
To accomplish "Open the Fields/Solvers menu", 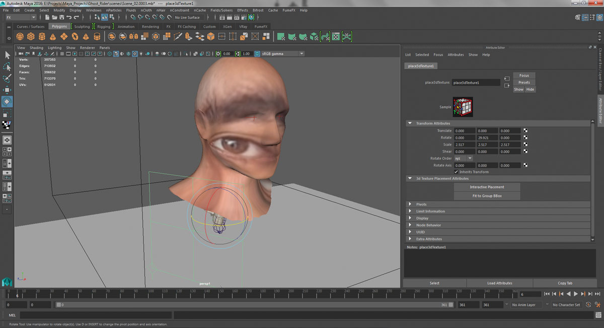I will [221, 10].
